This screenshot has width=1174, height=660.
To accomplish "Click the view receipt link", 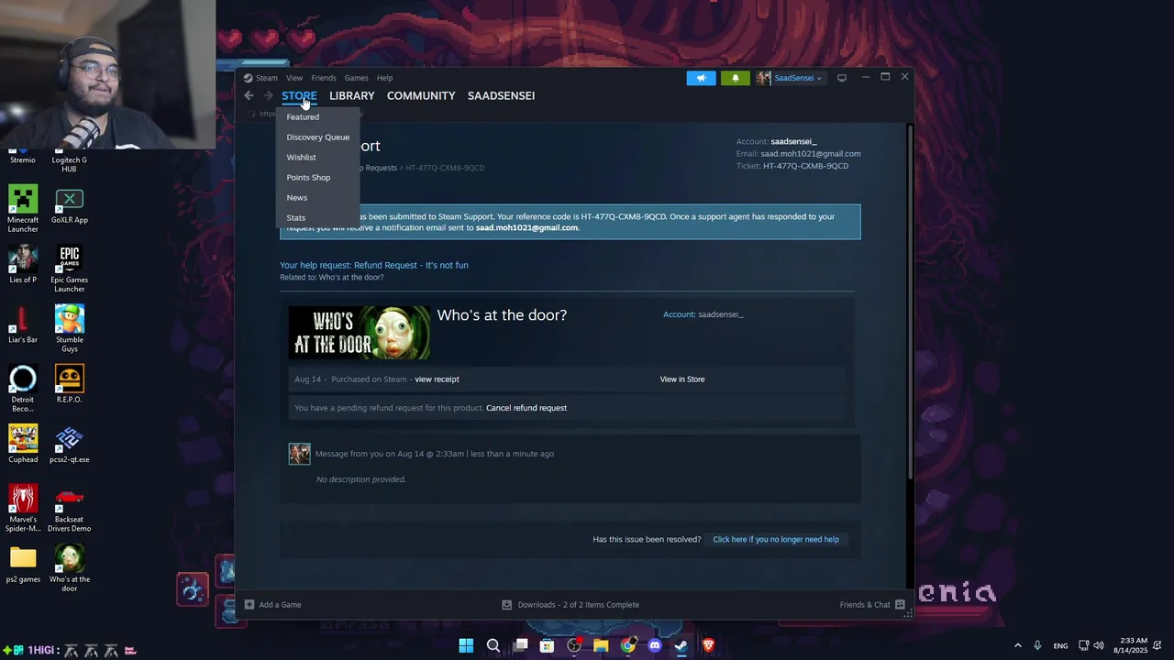I will (x=437, y=379).
